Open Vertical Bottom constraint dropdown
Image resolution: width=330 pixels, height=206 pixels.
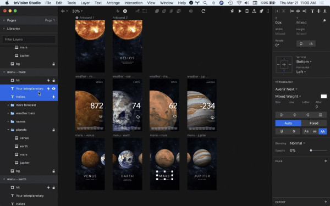(x=304, y=62)
